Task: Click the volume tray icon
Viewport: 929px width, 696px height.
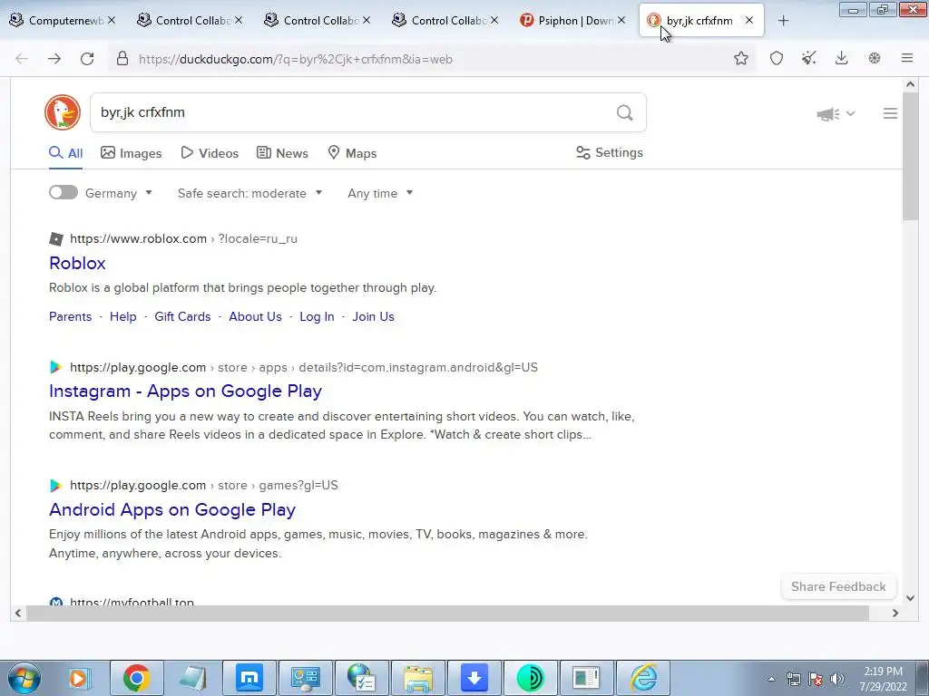Action: tap(837, 679)
